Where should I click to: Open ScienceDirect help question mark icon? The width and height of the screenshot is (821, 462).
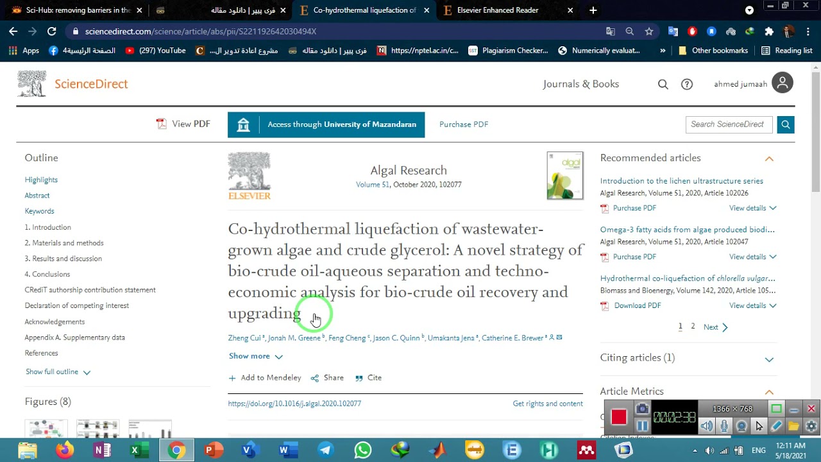[687, 84]
